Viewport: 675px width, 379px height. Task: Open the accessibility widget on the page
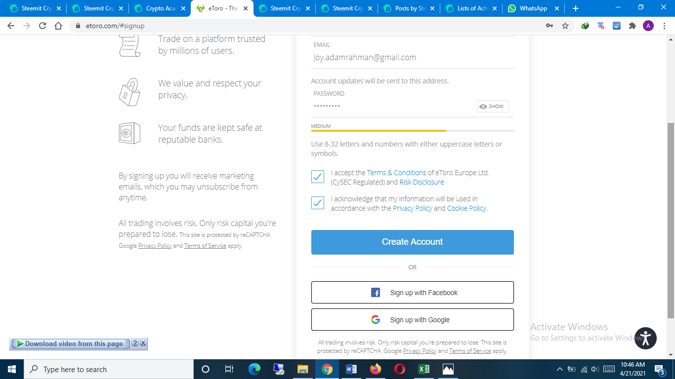coord(645,338)
